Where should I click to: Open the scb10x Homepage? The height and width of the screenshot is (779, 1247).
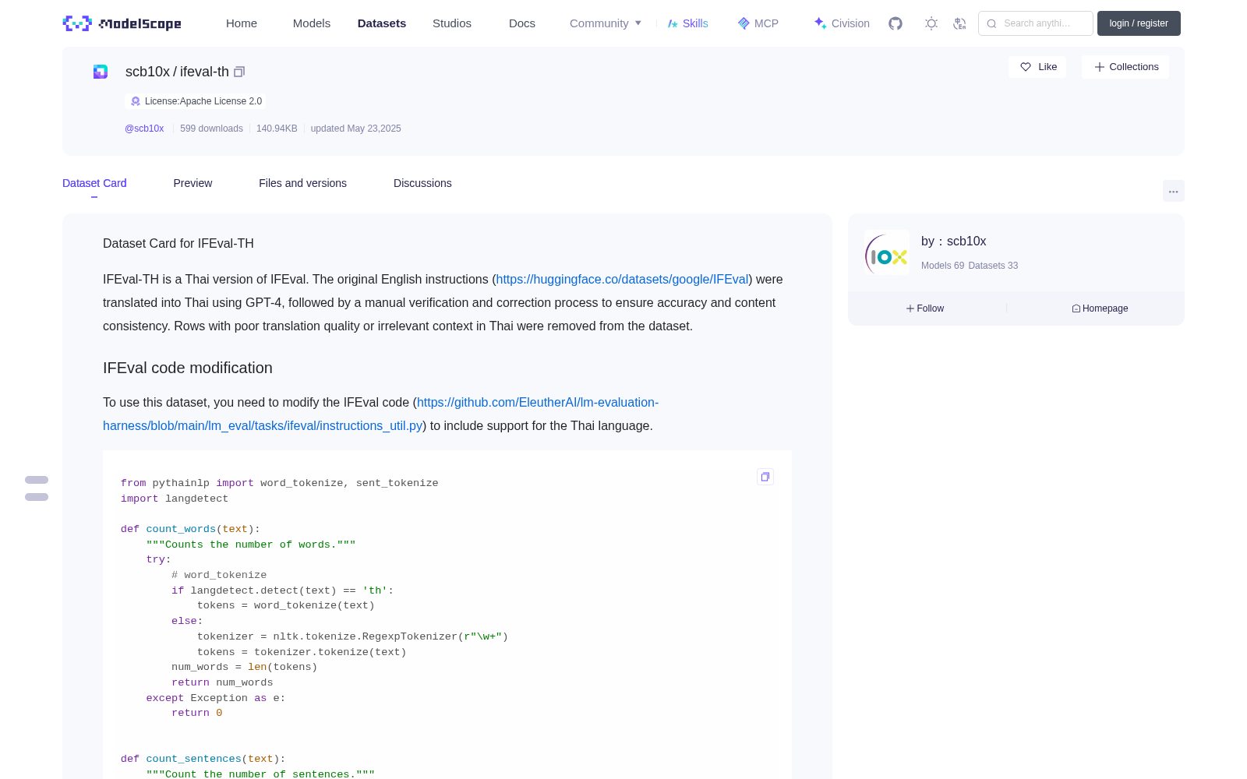[x=1100, y=308]
